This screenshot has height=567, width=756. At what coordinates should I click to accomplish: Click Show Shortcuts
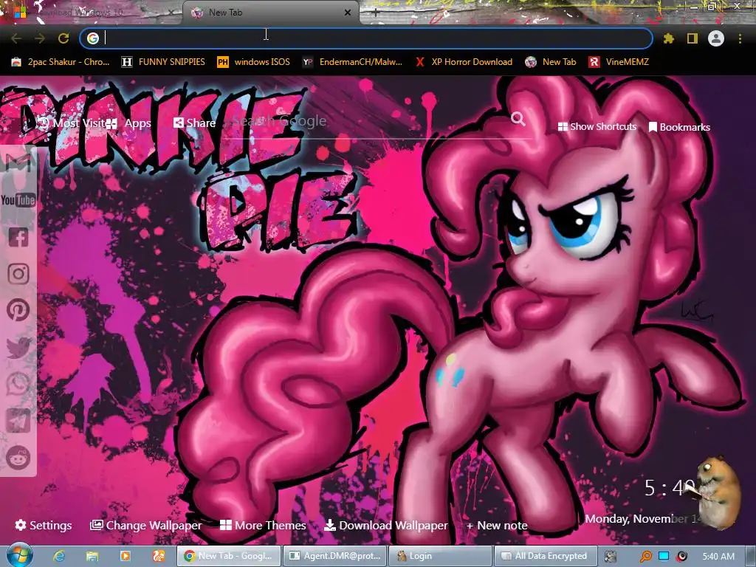(597, 127)
